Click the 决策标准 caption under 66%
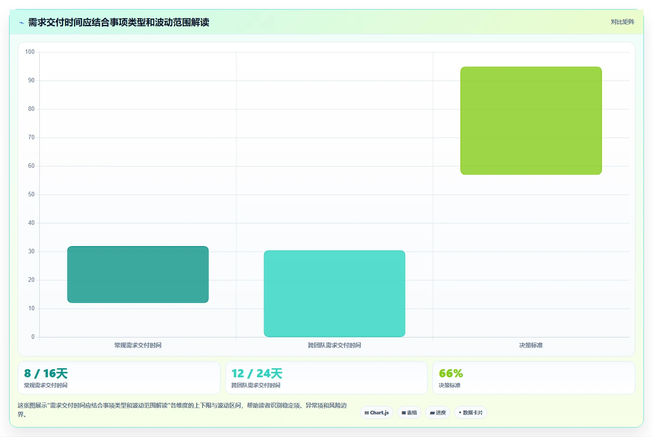Screen dimensions: 653x437 click(x=450, y=385)
